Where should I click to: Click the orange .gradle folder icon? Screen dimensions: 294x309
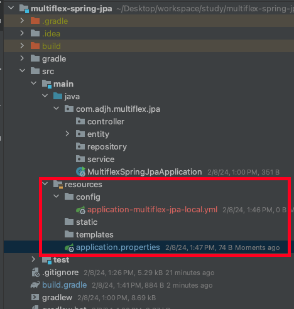tap(35, 21)
